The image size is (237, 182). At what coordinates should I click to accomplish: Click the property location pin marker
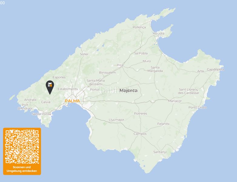(x=50, y=87)
